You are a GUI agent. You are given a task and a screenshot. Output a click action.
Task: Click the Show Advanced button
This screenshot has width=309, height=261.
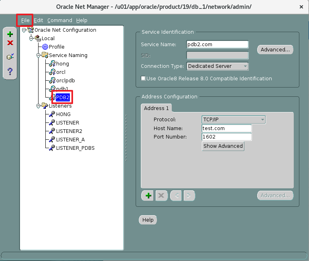[x=223, y=146]
